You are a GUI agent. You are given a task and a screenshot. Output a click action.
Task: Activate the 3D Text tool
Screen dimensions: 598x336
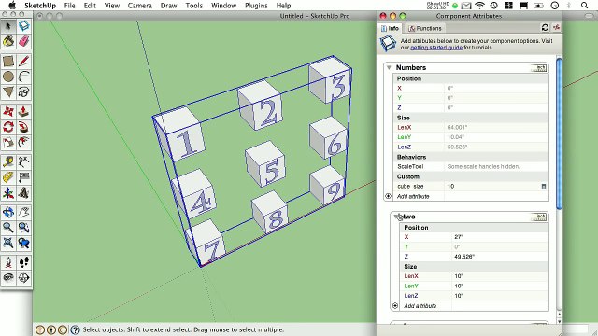[23, 193]
